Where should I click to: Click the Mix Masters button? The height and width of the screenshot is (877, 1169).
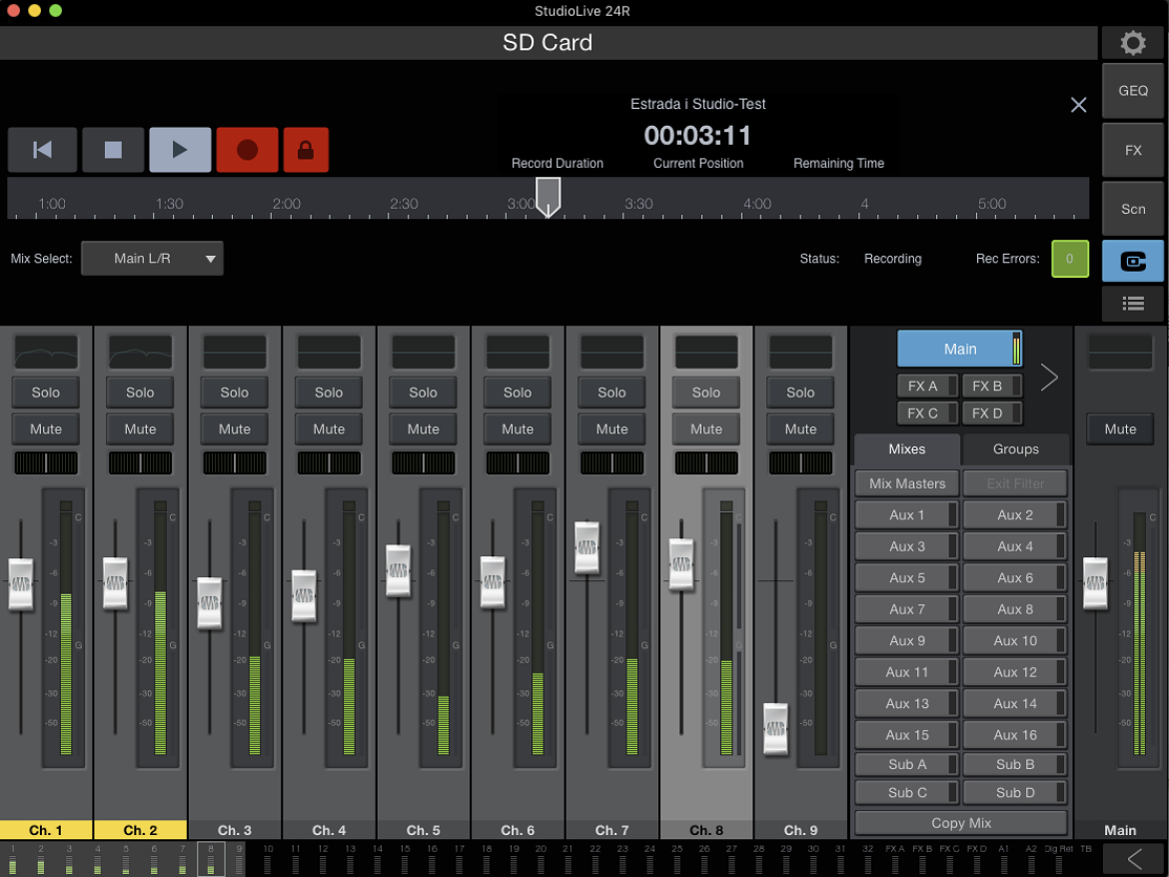(906, 483)
